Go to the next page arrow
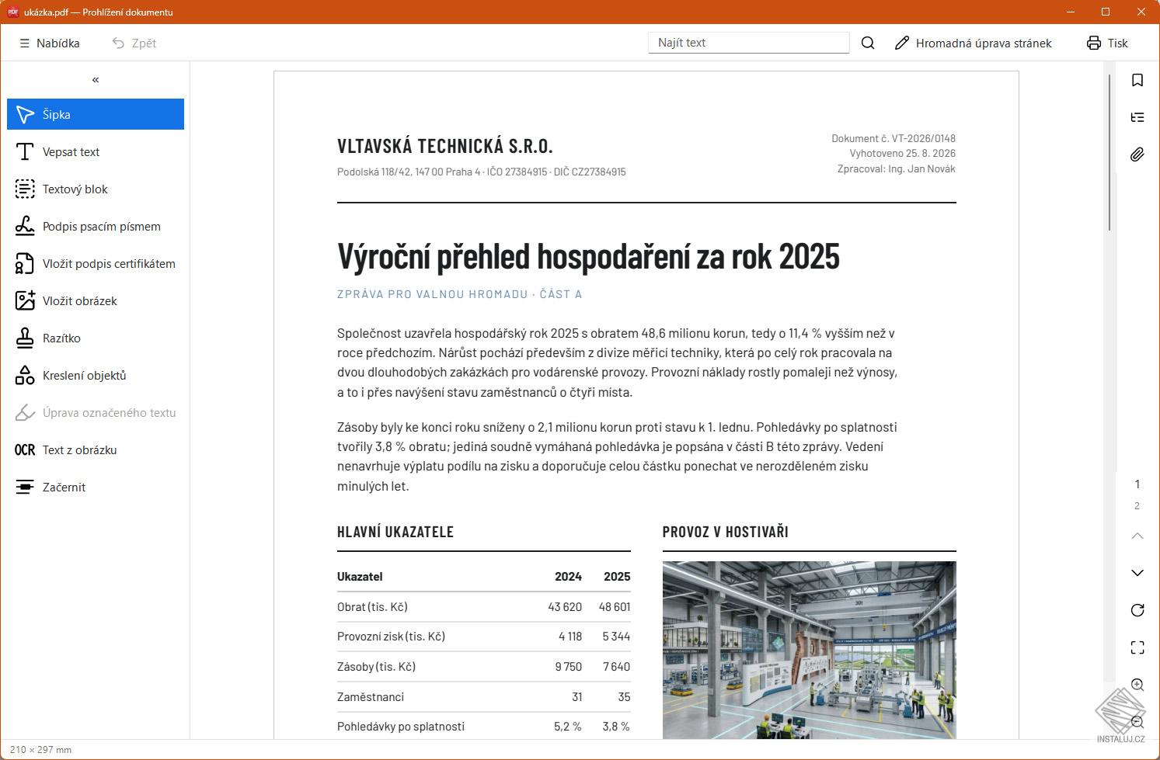This screenshot has height=760, width=1160. coord(1137,573)
